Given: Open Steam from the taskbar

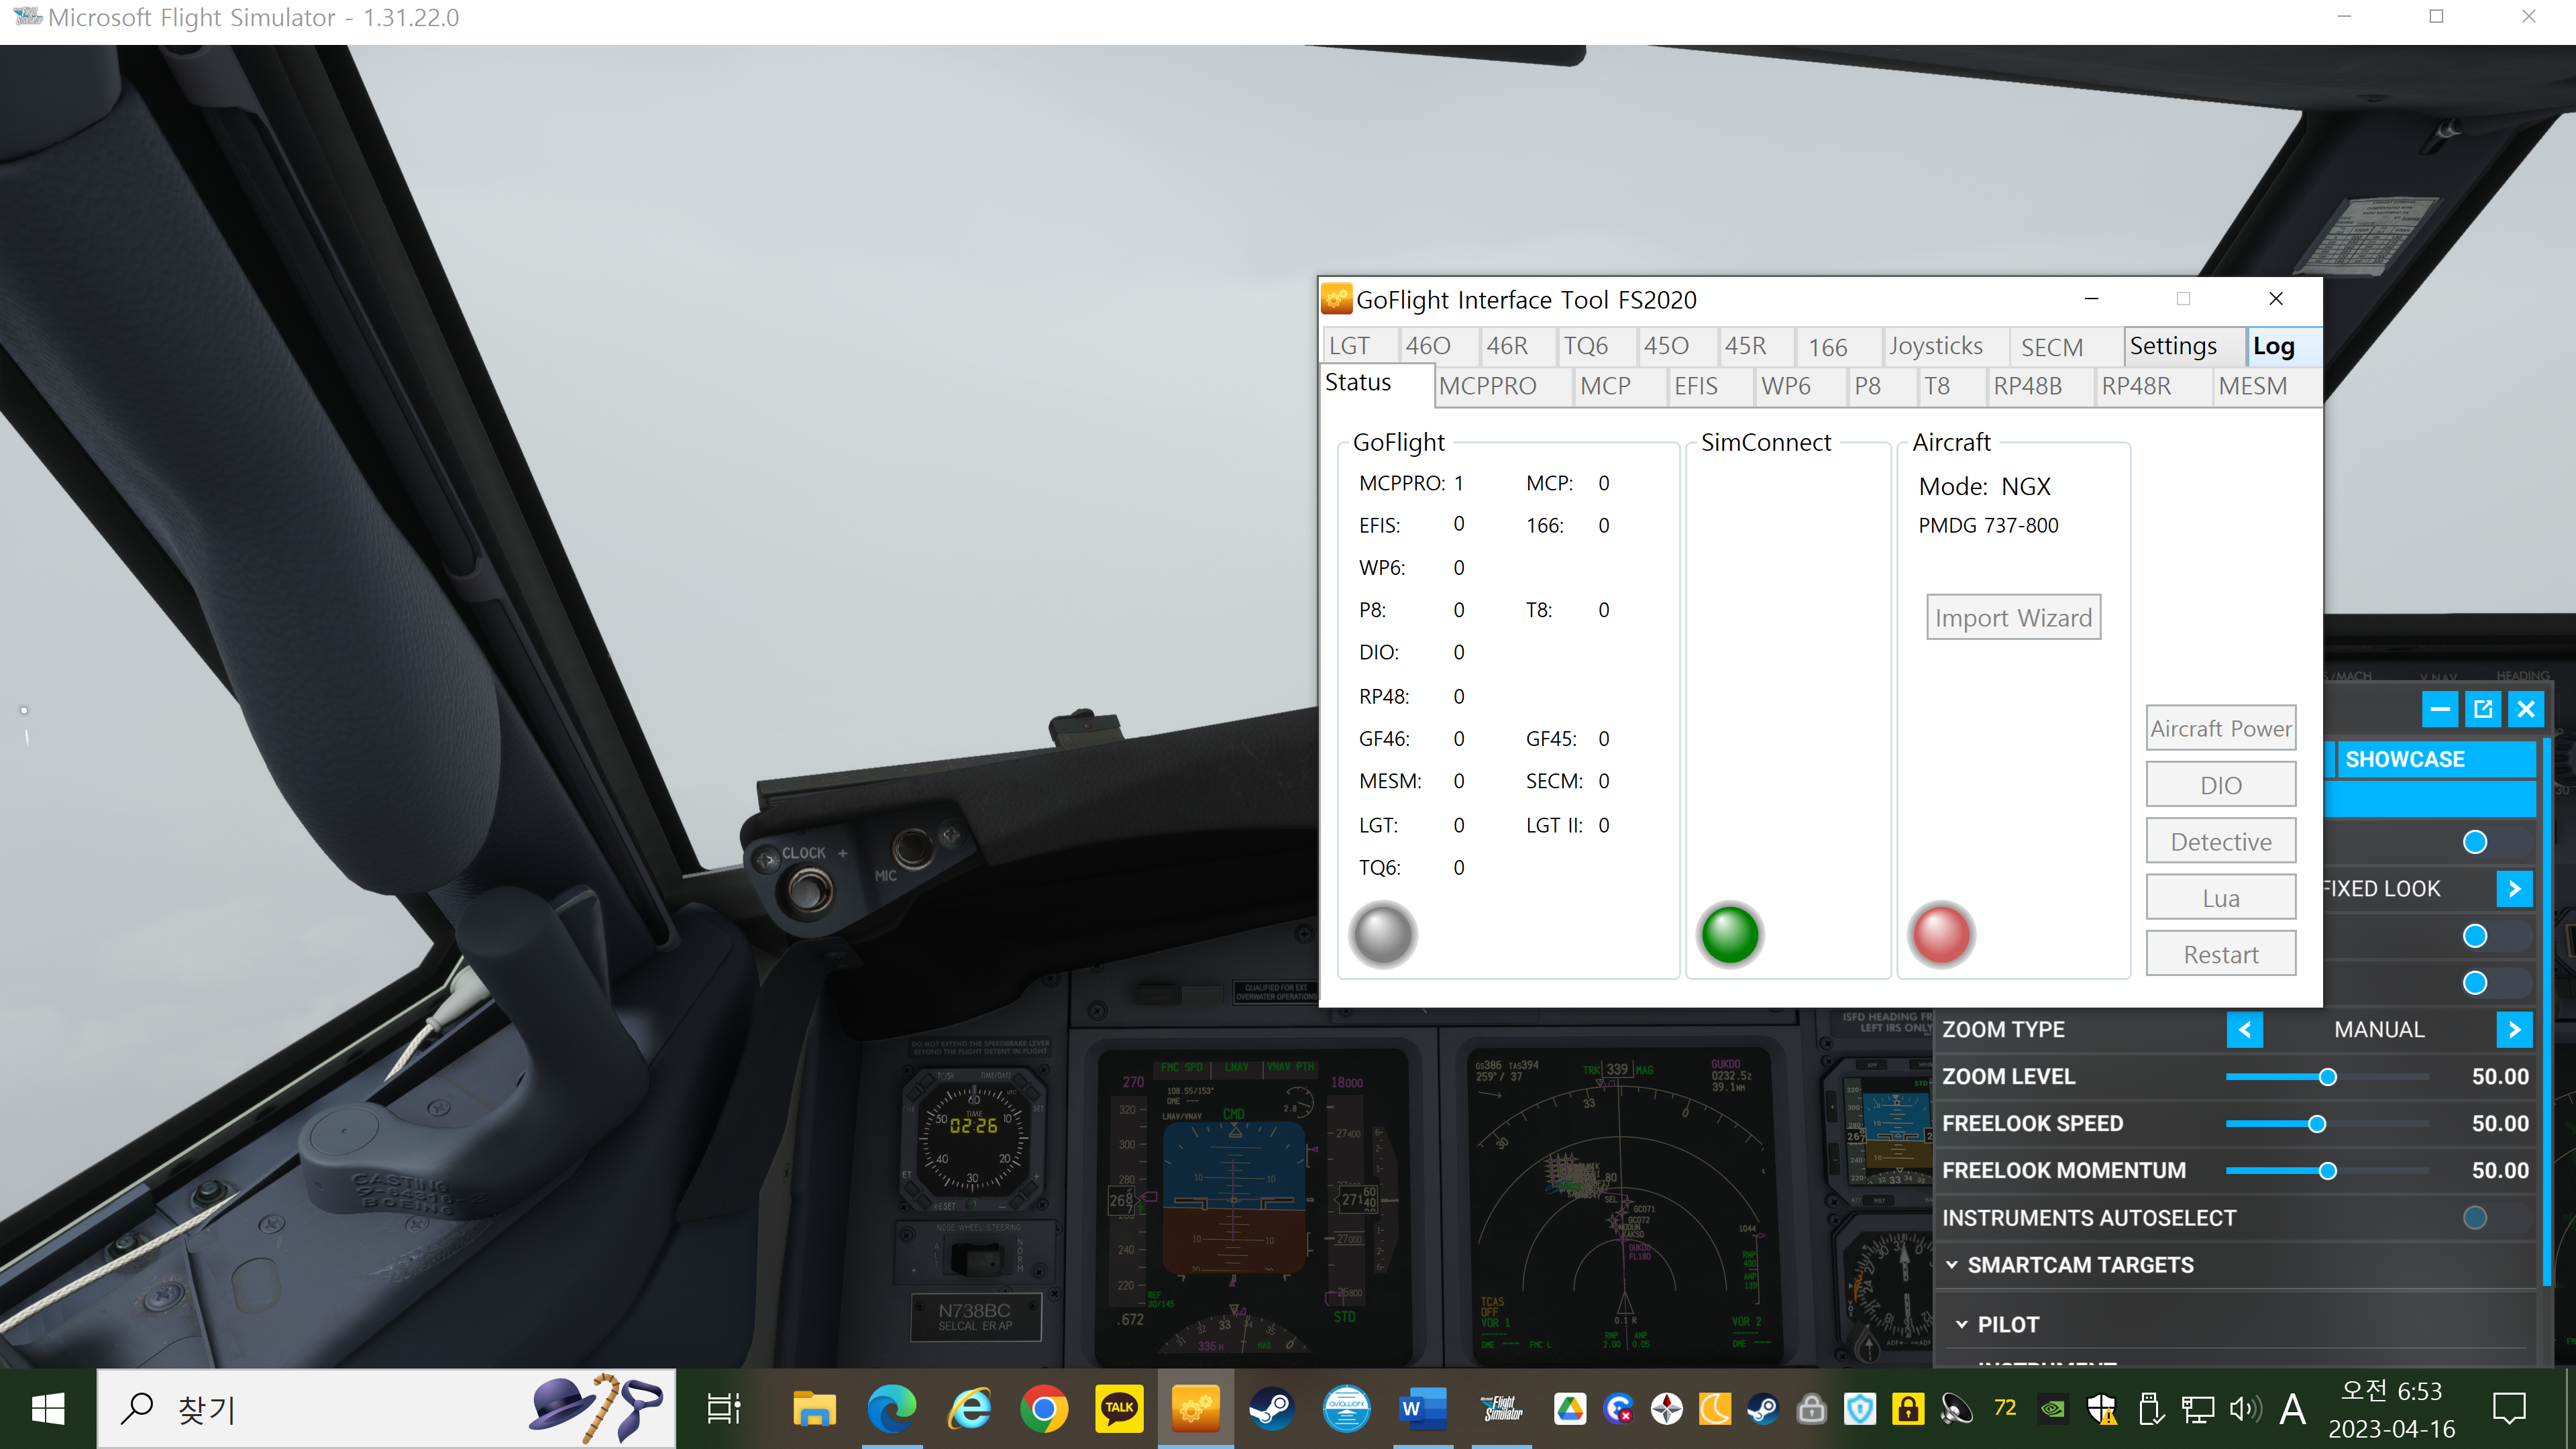Looking at the screenshot, I should tap(1272, 1409).
